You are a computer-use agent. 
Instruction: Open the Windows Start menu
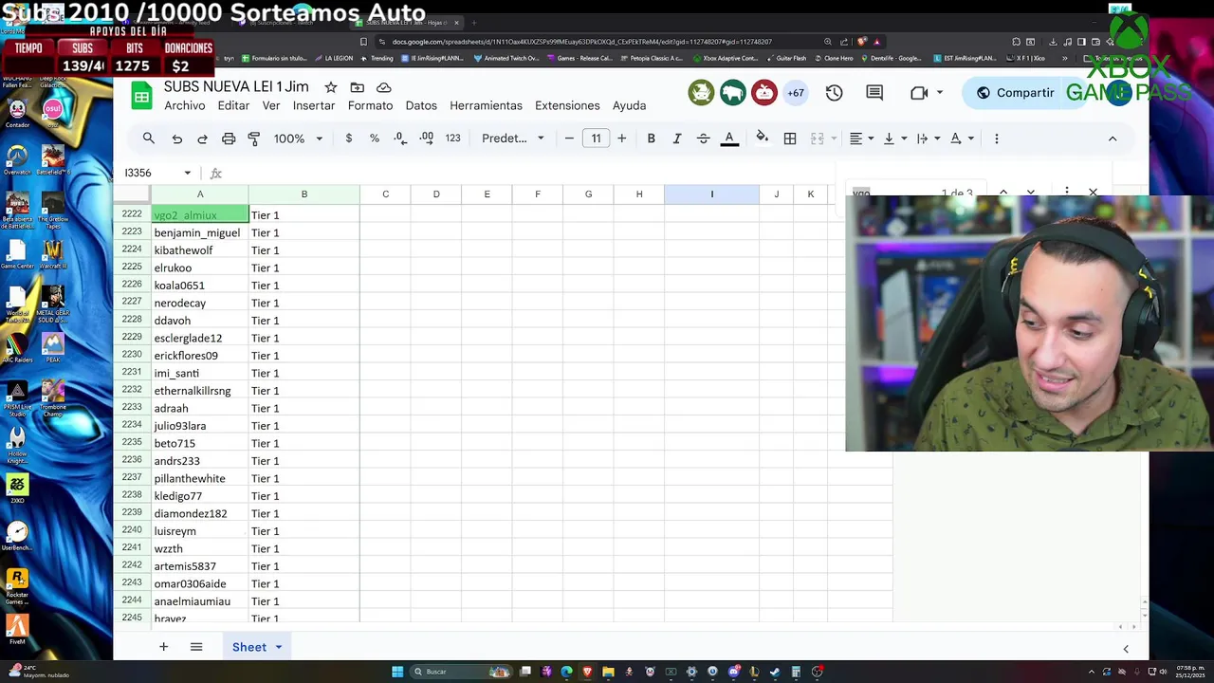[397, 672]
